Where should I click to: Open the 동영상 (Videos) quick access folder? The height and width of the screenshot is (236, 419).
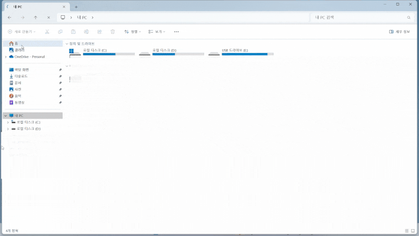[x=33, y=103]
